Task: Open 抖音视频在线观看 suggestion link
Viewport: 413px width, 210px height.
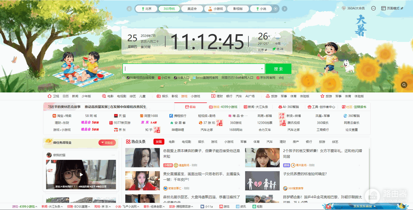Action: (x=140, y=78)
